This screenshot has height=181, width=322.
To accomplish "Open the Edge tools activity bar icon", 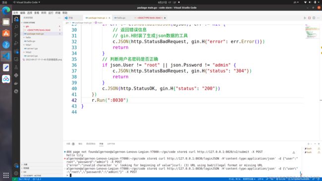I will click(x=16, y=91).
